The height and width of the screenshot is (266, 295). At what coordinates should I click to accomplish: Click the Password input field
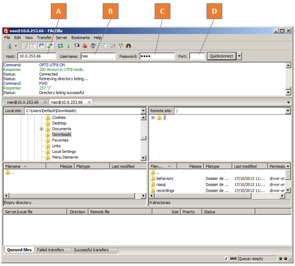click(157, 56)
